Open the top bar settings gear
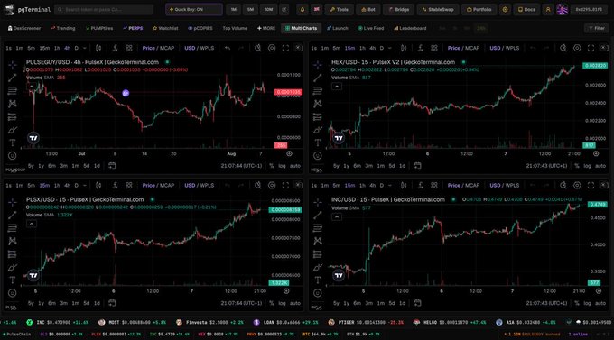Image resolution: width=614 pixels, height=340 pixels. tap(505, 9)
